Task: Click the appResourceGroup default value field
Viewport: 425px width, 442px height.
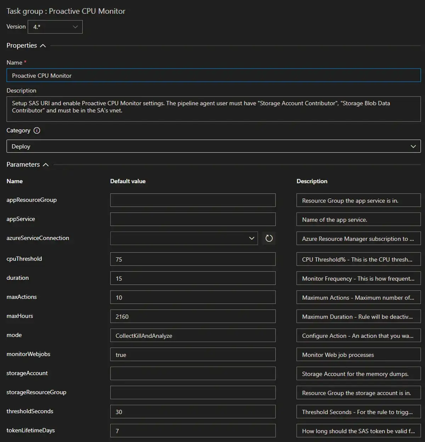Action: coord(193,200)
